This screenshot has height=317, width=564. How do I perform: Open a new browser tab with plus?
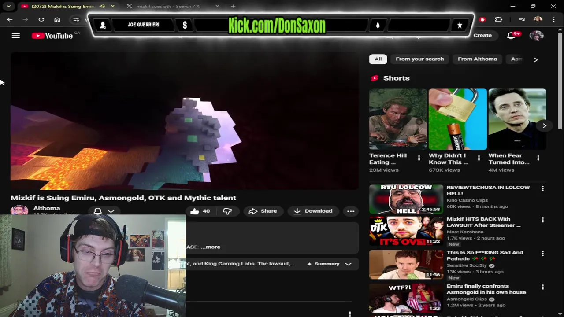(x=233, y=6)
